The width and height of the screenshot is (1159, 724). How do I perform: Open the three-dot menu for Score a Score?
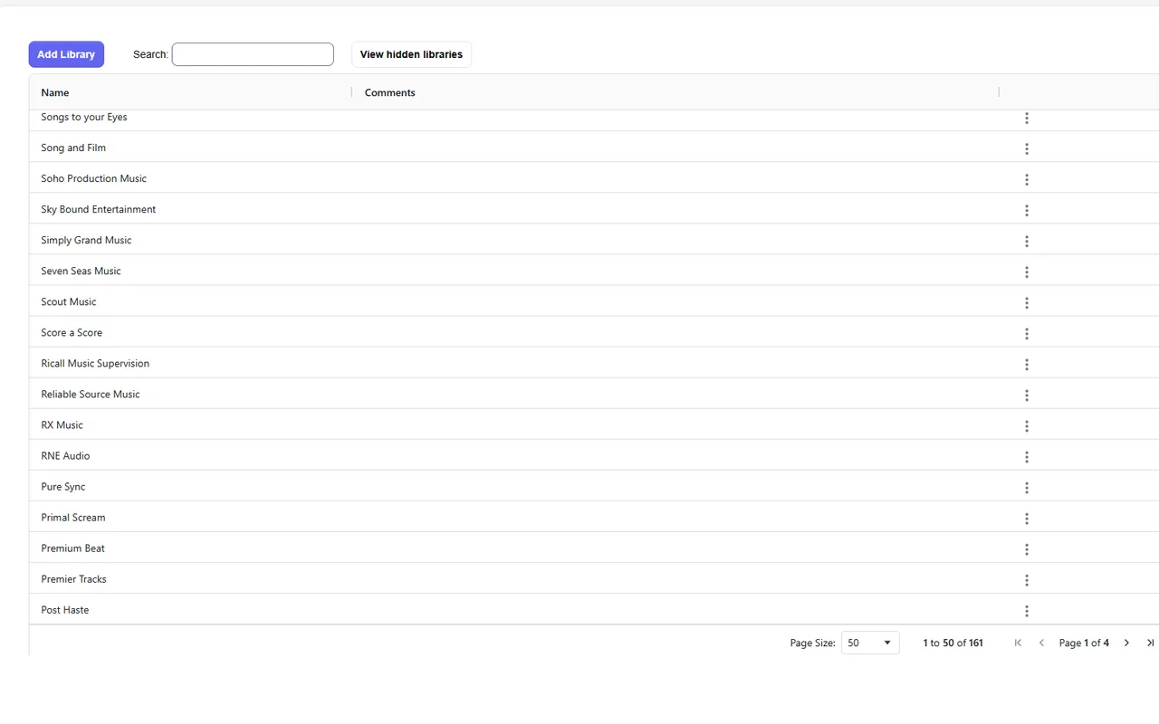point(1026,333)
